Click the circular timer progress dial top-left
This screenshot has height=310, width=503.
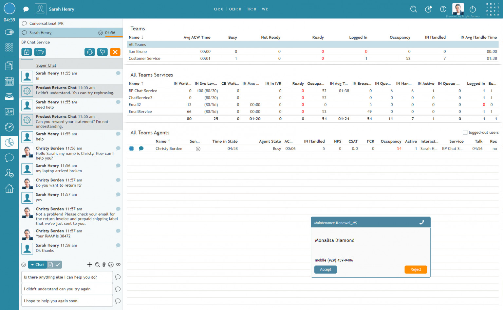pyautogui.click(x=9, y=8)
